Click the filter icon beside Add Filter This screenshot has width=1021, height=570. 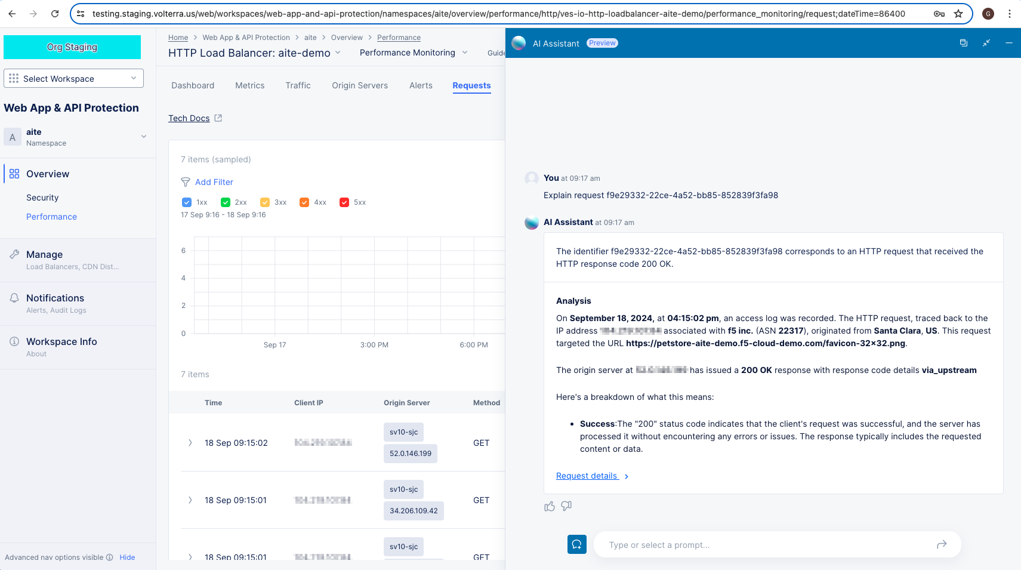click(x=186, y=182)
